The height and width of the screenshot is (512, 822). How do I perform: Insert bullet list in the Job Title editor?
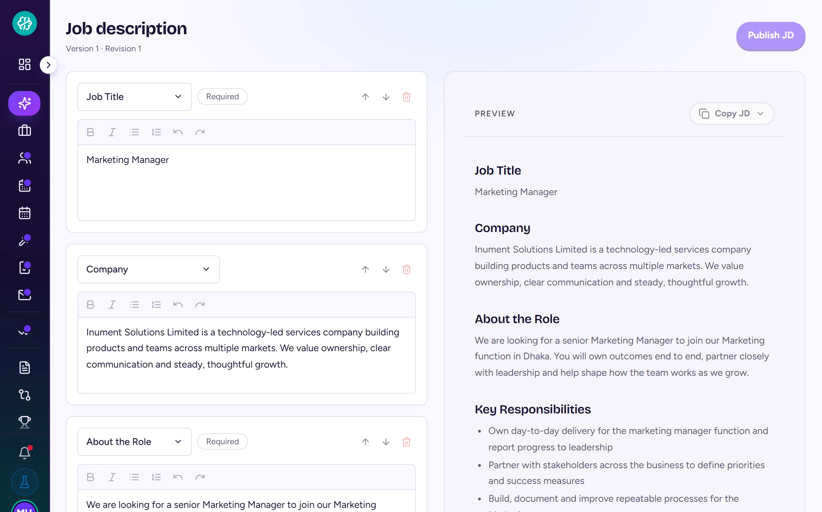coord(134,132)
